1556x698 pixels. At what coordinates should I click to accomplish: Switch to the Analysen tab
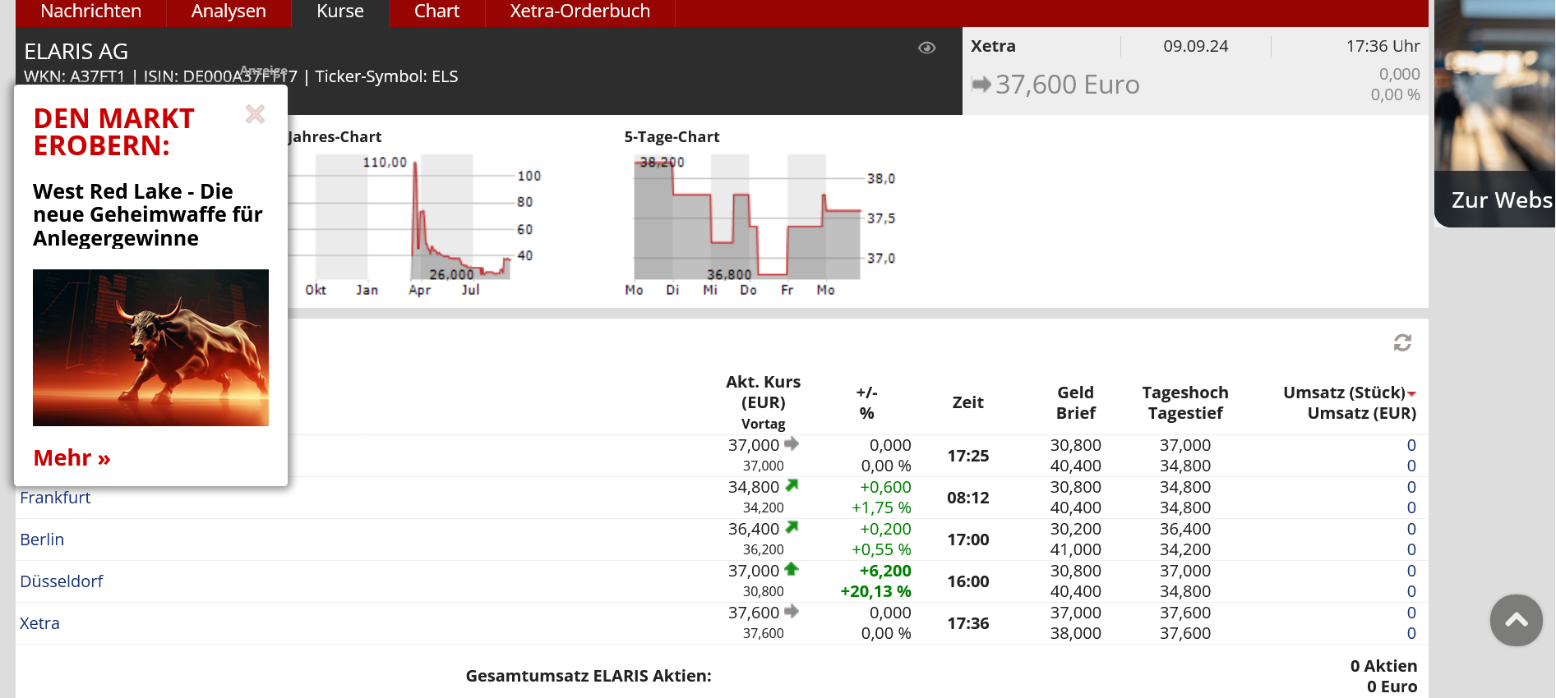pyautogui.click(x=229, y=12)
